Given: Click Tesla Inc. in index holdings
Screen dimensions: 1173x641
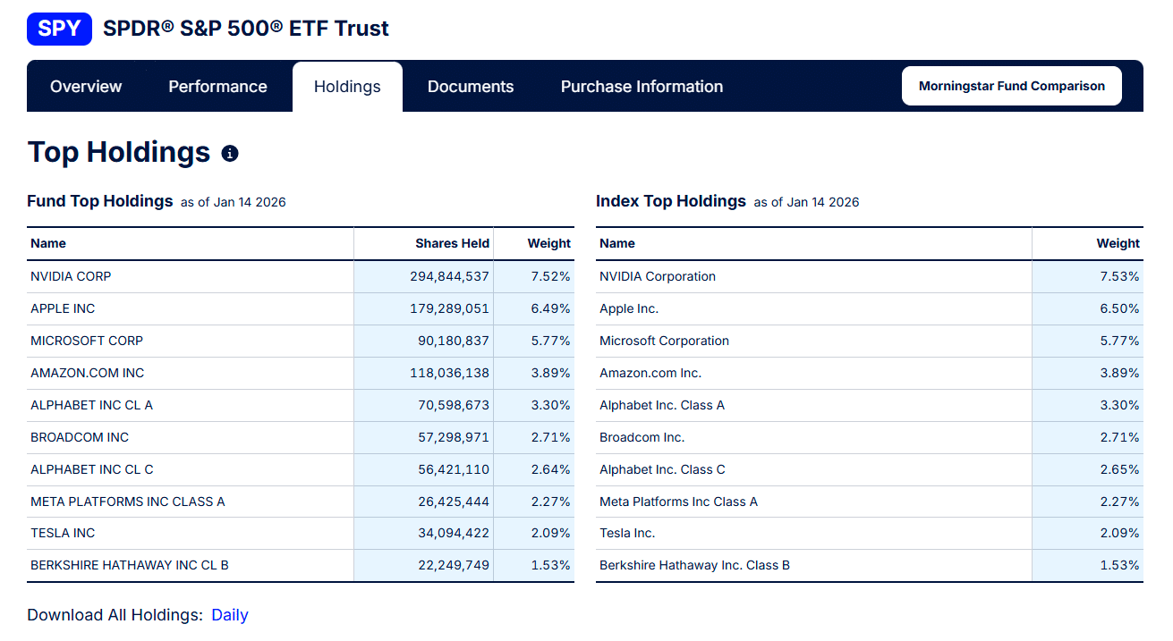Looking at the screenshot, I should point(627,533).
